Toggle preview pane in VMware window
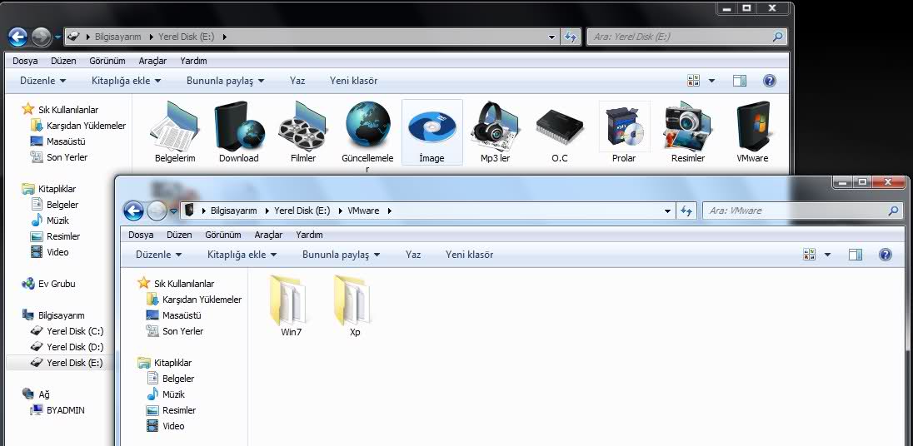 (856, 254)
